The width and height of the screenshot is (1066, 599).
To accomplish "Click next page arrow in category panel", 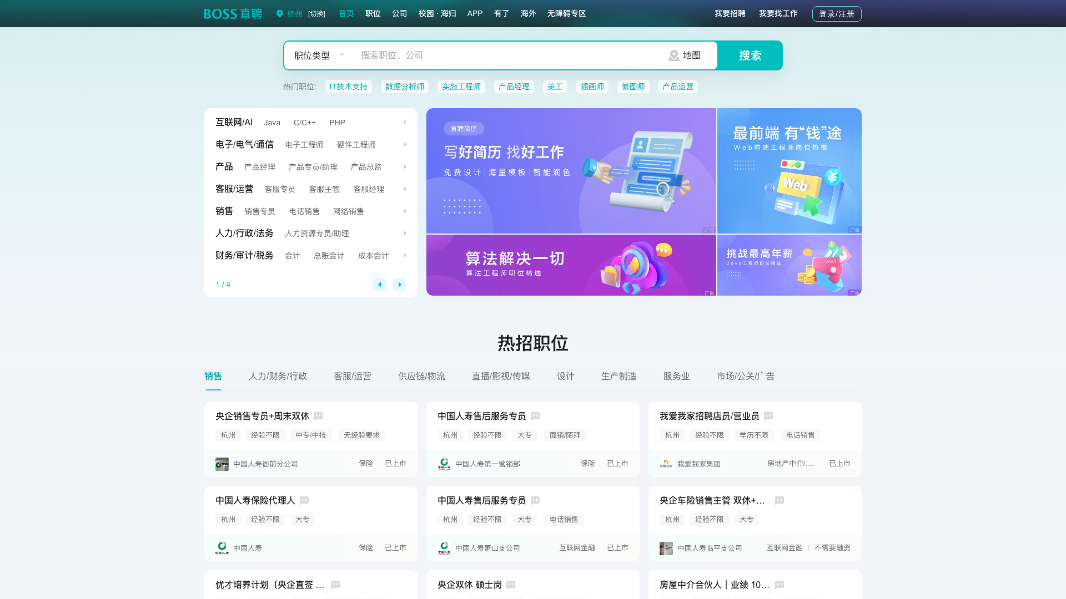I will point(400,285).
